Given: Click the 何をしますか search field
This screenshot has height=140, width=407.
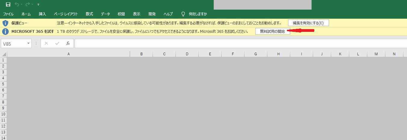Looking at the screenshot, I should (x=198, y=14).
